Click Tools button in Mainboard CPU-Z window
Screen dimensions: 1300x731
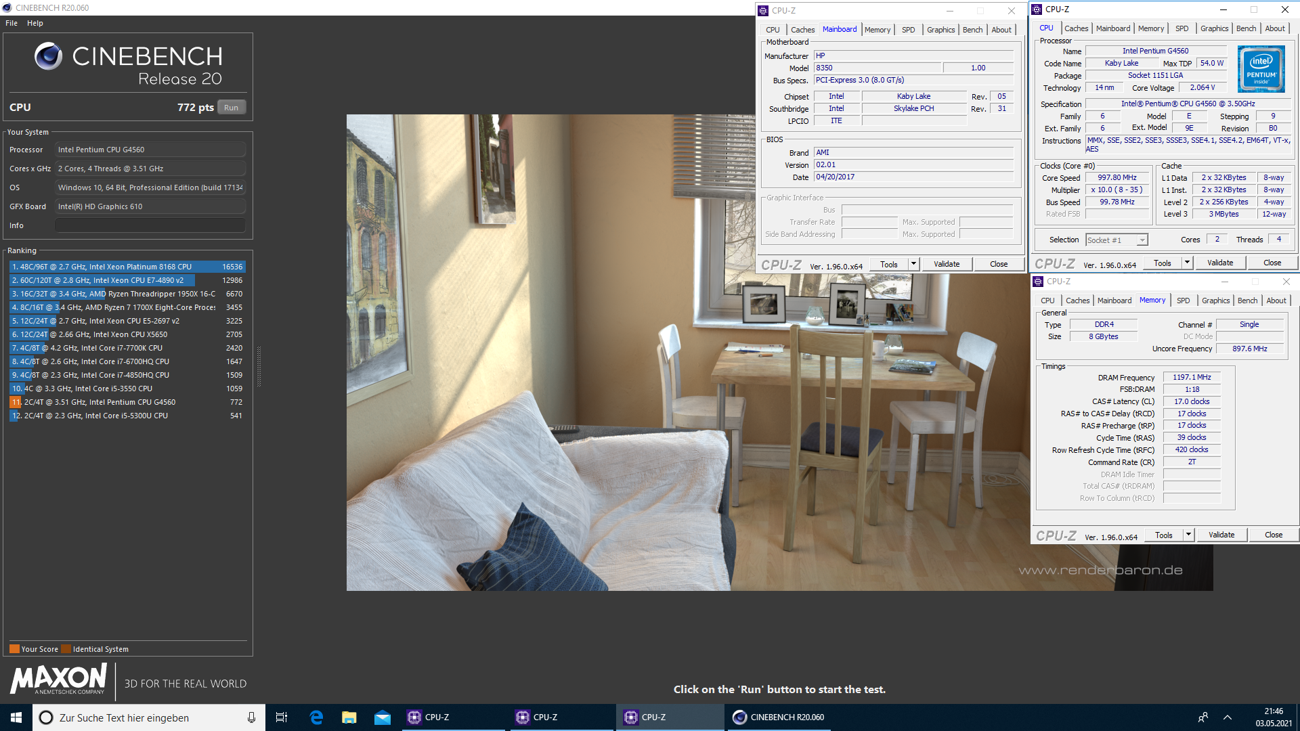(889, 264)
